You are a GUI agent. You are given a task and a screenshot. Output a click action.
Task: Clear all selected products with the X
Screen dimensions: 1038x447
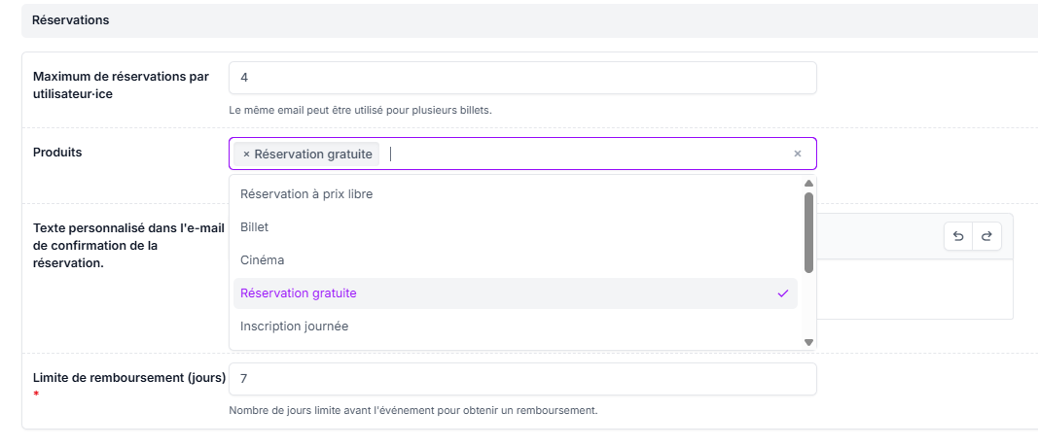click(x=798, y=154)
